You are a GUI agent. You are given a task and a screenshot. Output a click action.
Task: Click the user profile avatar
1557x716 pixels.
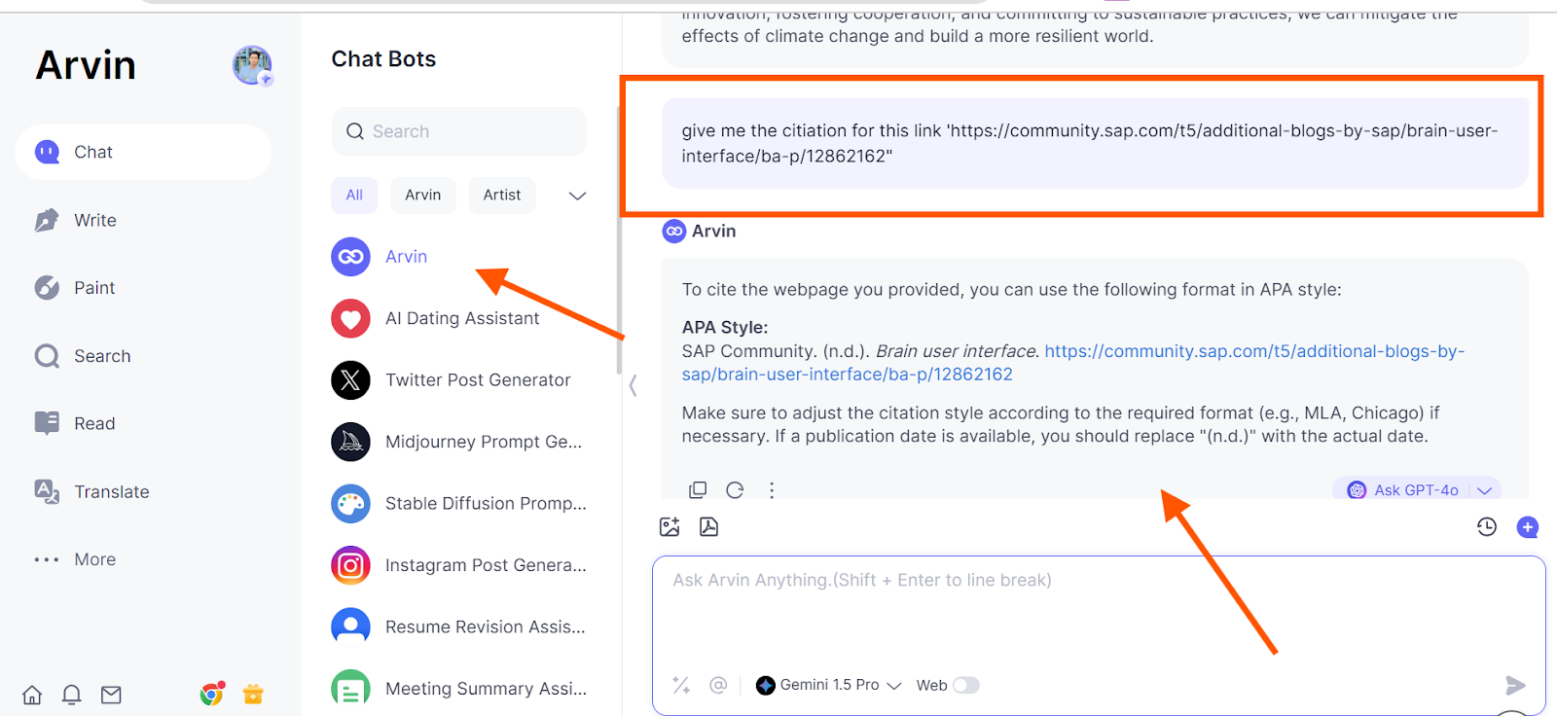click(252, 65)
